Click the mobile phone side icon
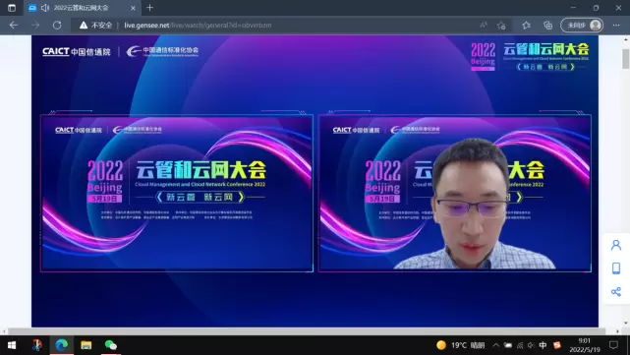This screenshot has width=630, height=355. [616, 268]
